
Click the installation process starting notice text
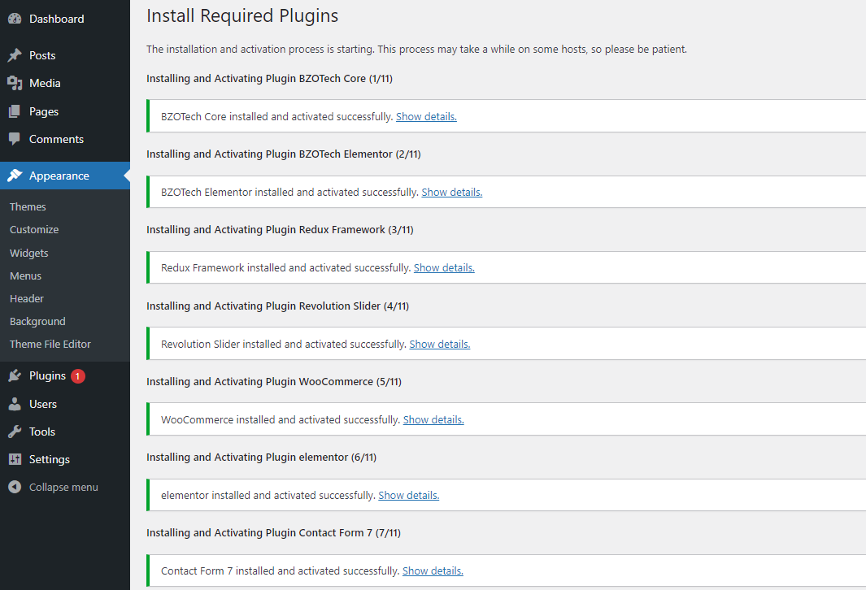tap(417, 49)
